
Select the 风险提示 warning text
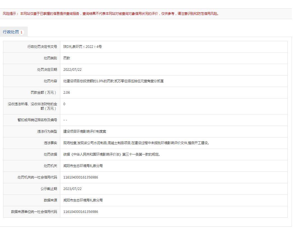click(111, 14)
